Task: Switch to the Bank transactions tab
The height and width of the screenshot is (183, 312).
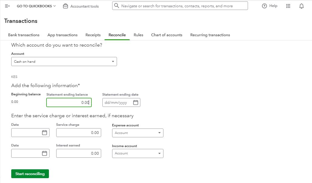Action: click(24, 35)
